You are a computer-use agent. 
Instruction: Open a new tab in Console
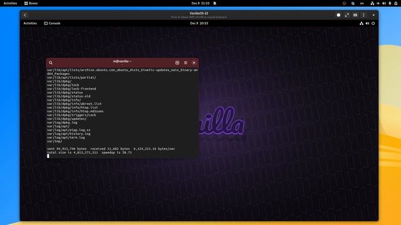177,62
